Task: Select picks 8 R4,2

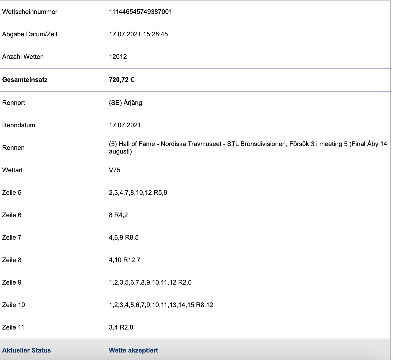Action: [118, 215]
